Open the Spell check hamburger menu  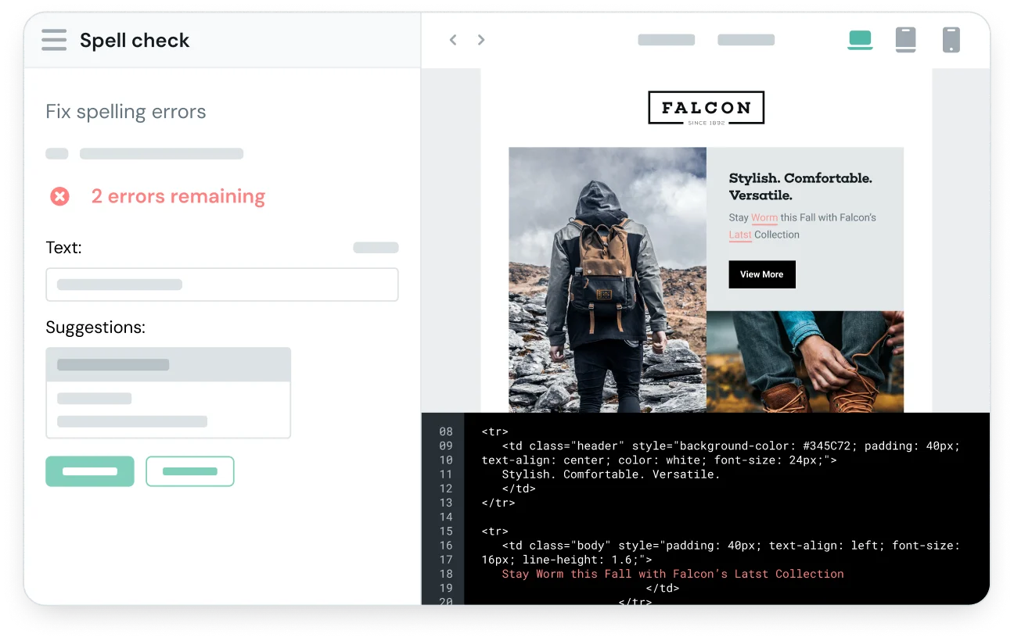click(53, 40)
